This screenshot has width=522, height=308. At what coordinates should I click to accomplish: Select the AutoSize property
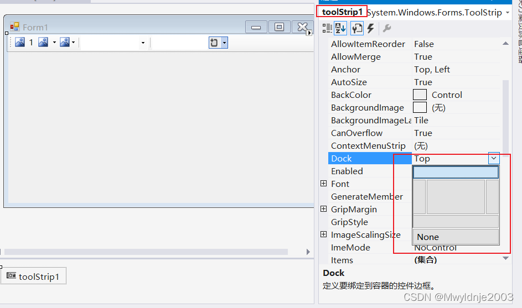click(349, 82)
